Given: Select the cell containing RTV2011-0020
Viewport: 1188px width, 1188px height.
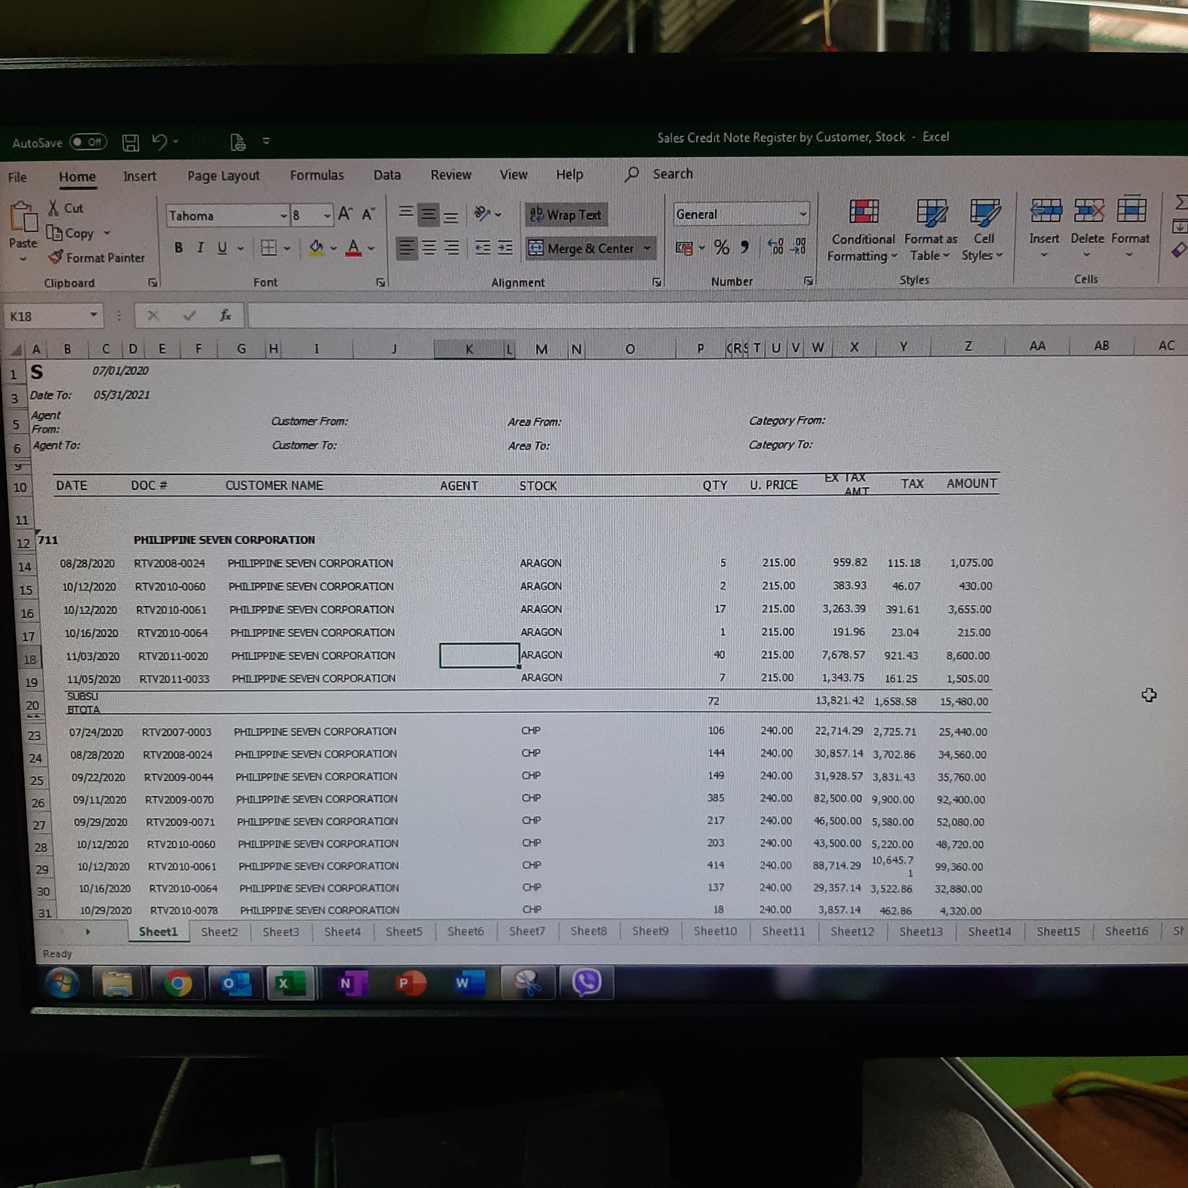Looking at the screenshot, I should point(173,656).
